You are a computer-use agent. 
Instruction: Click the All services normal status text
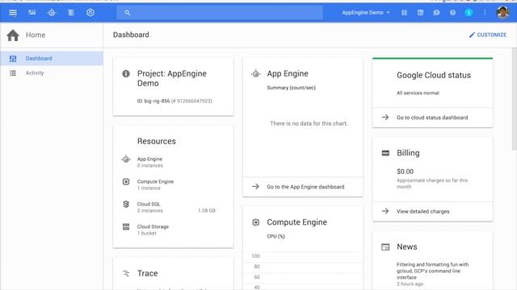click(418, 93)
